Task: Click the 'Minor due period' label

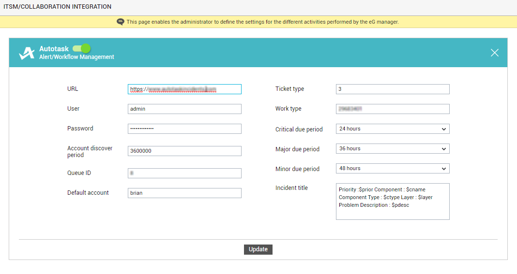Action: click(297, 169)
